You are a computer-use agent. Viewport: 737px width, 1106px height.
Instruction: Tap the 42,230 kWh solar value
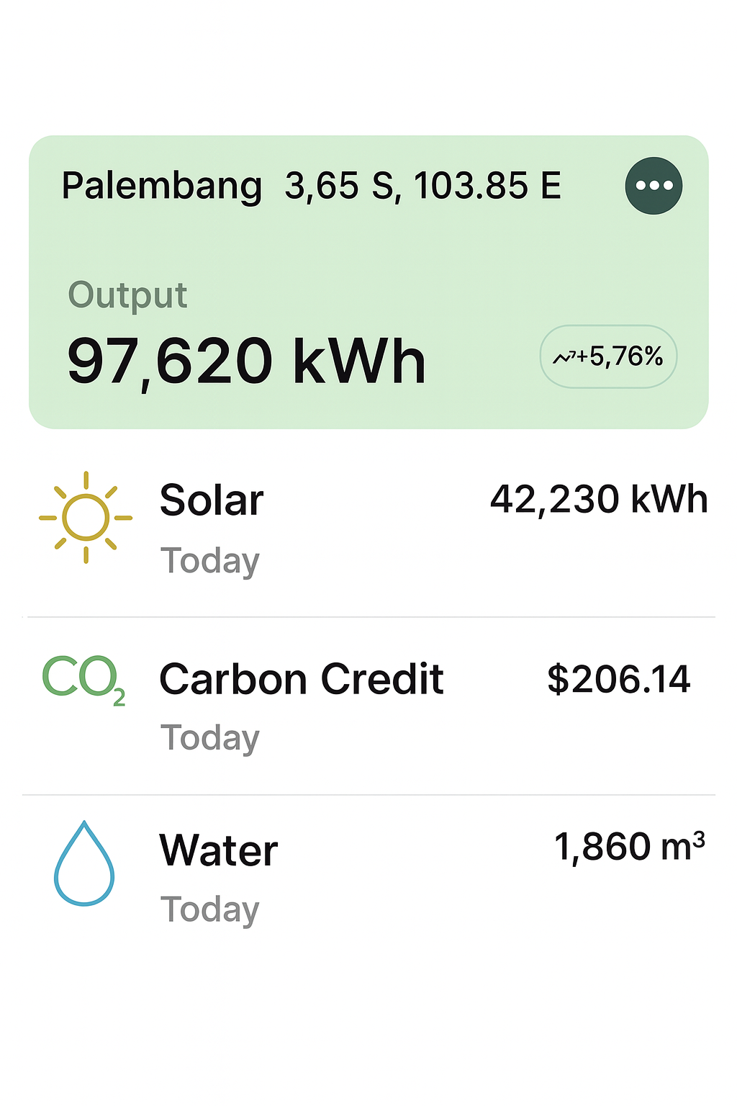point(599,499)
